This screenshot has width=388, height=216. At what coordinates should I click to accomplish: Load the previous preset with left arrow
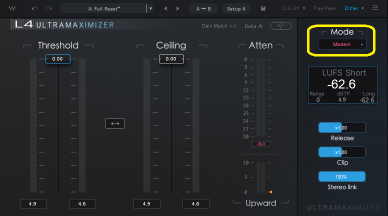tap(165, 8)
